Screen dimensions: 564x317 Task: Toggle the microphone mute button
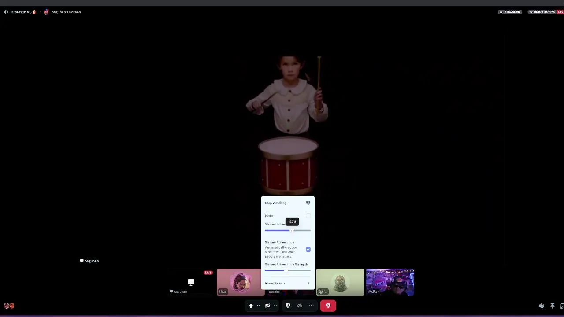[251, 306]
